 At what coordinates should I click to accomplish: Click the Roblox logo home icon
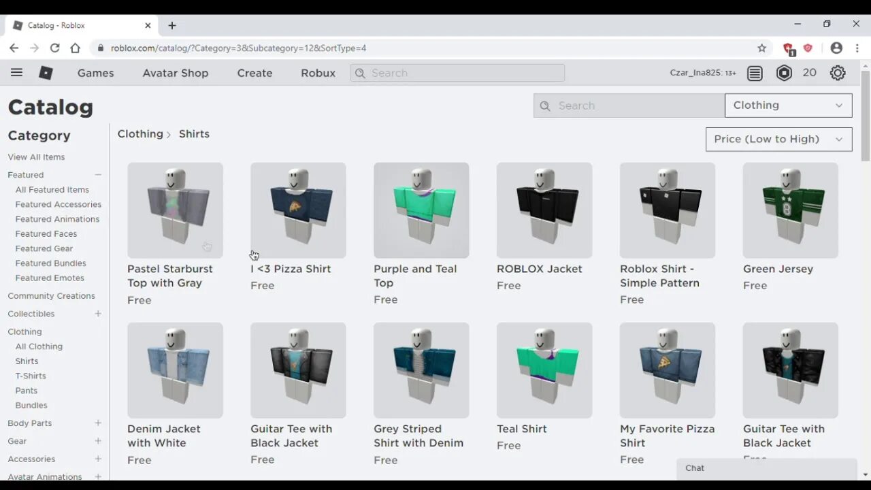46,73
